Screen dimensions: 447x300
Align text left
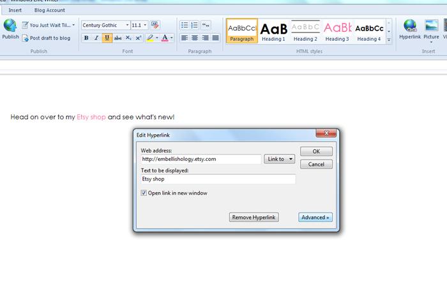coord(185,38)
